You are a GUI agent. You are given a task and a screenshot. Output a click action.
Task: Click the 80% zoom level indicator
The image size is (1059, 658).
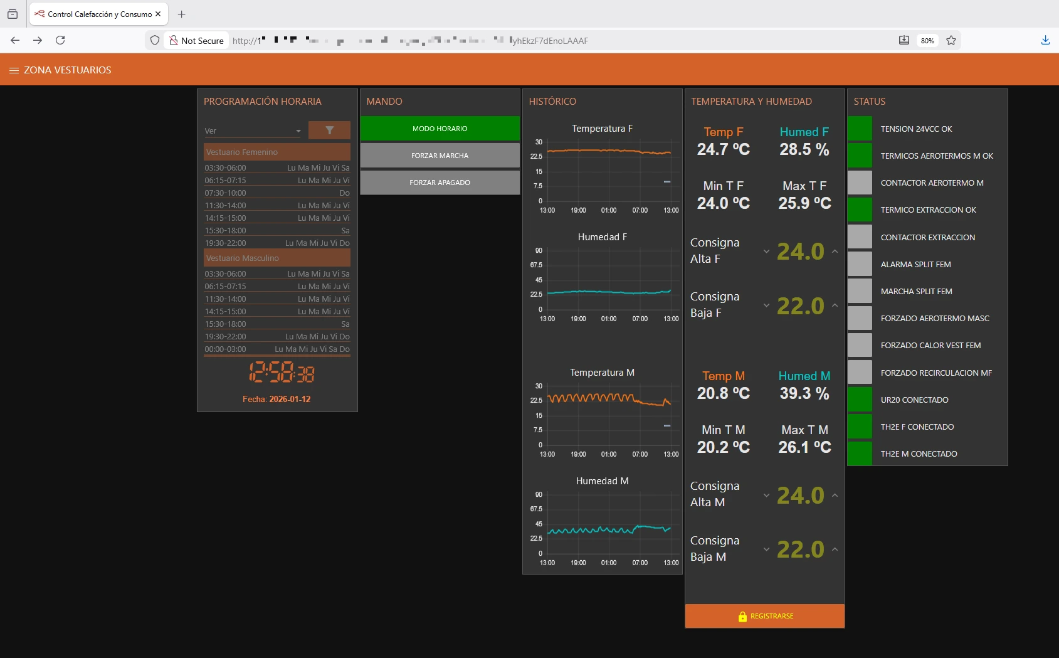927,41
